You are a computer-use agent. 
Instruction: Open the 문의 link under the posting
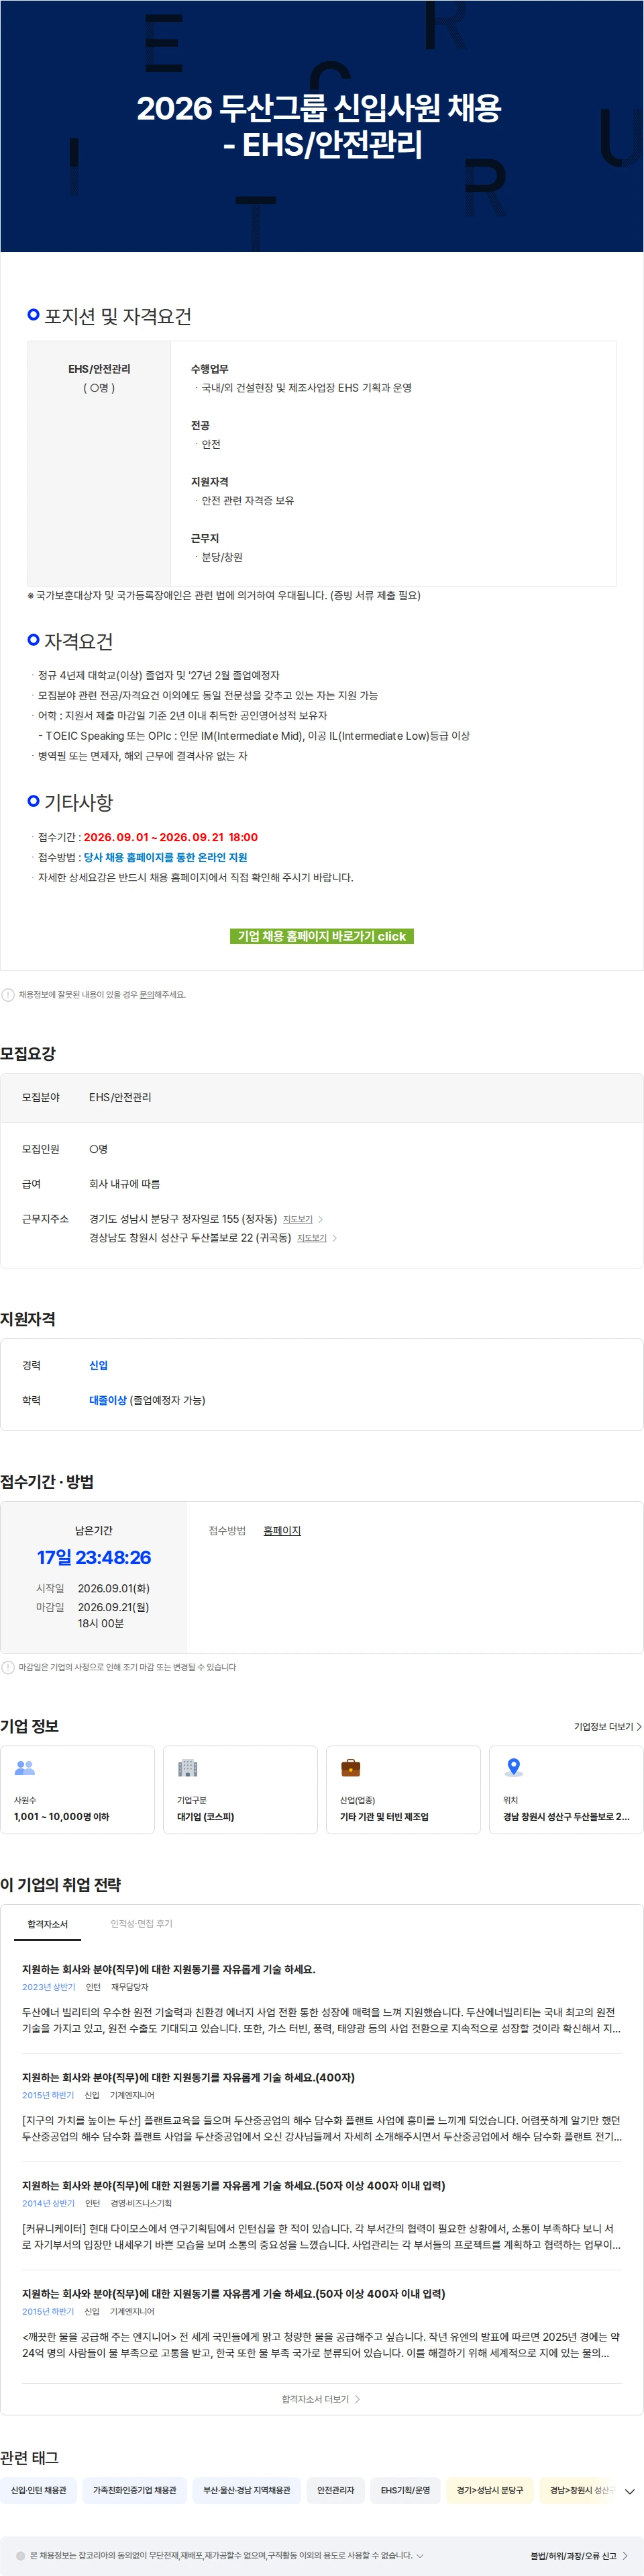[146, 995]
